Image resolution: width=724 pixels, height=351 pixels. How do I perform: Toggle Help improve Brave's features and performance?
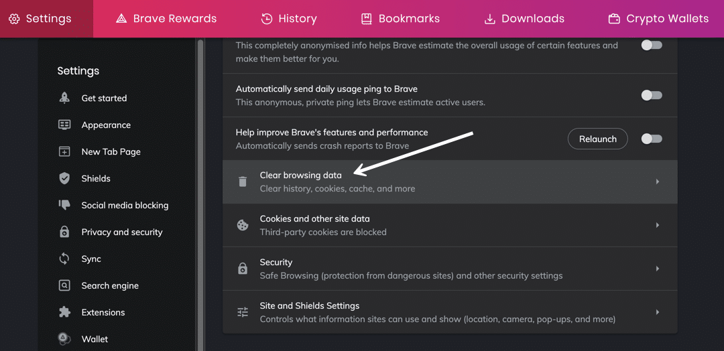click(x=652, y=139)
